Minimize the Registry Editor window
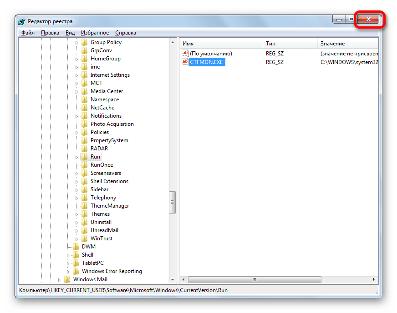The height and width of the screenshot is (313, 397). point(339,19)
